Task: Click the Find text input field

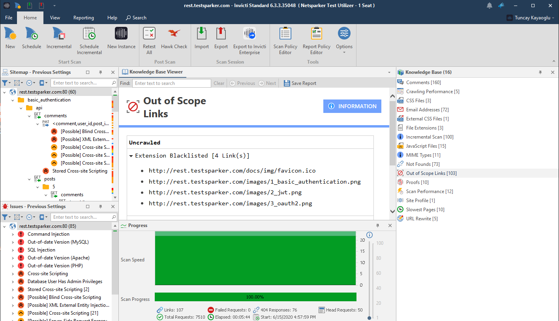Action: coord(172,83)
